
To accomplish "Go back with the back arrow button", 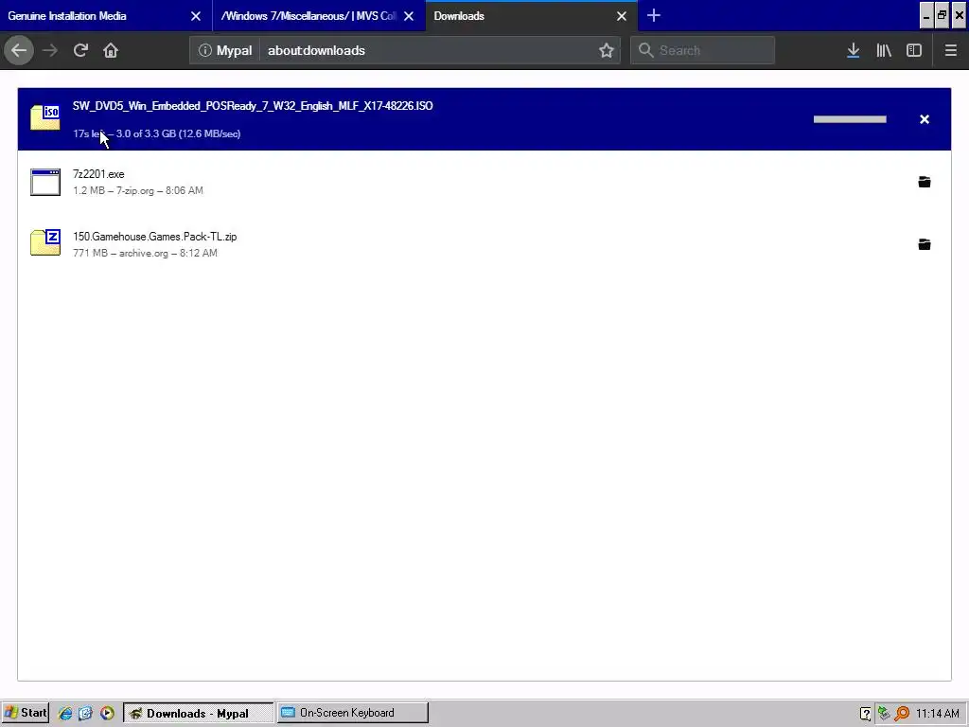I will [x=19, y=50].
